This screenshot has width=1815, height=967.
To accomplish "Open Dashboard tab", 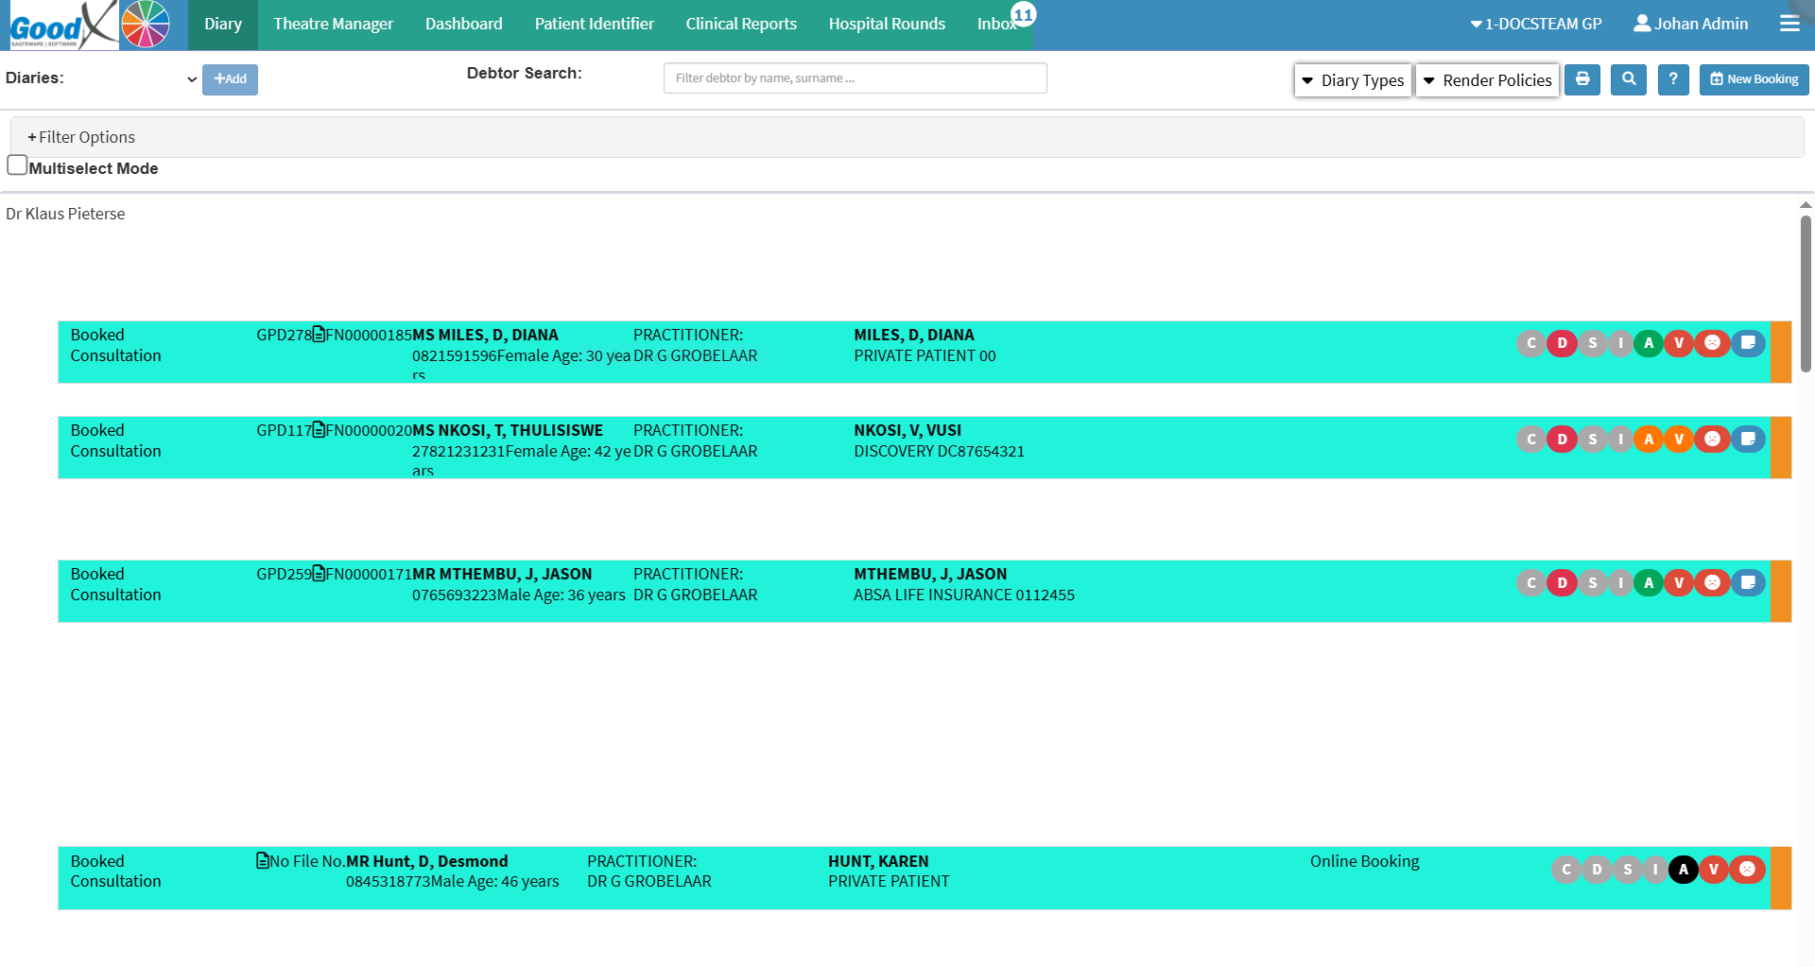I will (x=464, y=25).
